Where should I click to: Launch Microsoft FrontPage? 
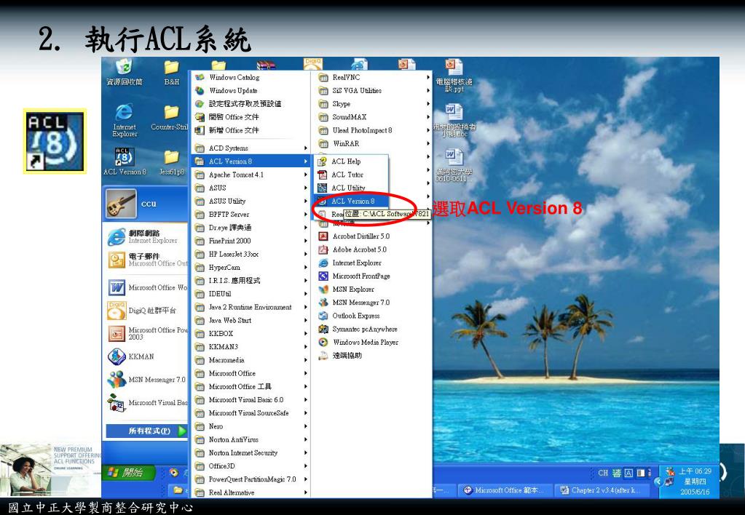pyautogui.click(x=372, y=276)
